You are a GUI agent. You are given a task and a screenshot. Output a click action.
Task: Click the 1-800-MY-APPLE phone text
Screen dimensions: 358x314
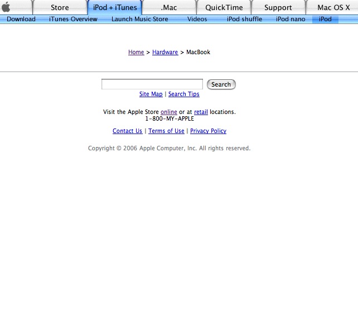point(170,118)
